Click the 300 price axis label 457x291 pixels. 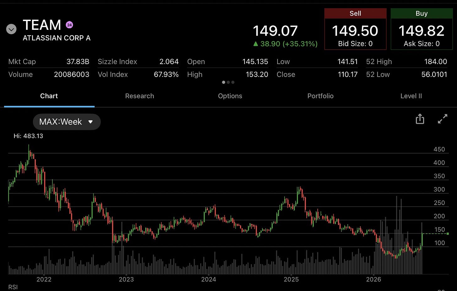(x=439, y=189)
